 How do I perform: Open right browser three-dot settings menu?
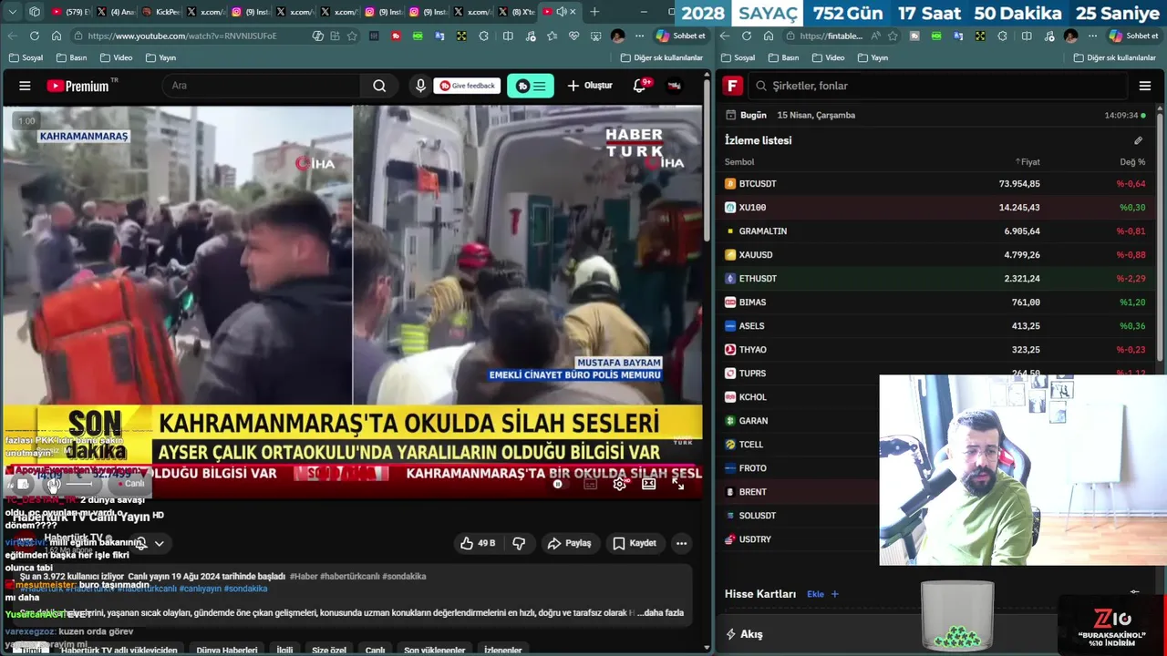[1092, 36]
